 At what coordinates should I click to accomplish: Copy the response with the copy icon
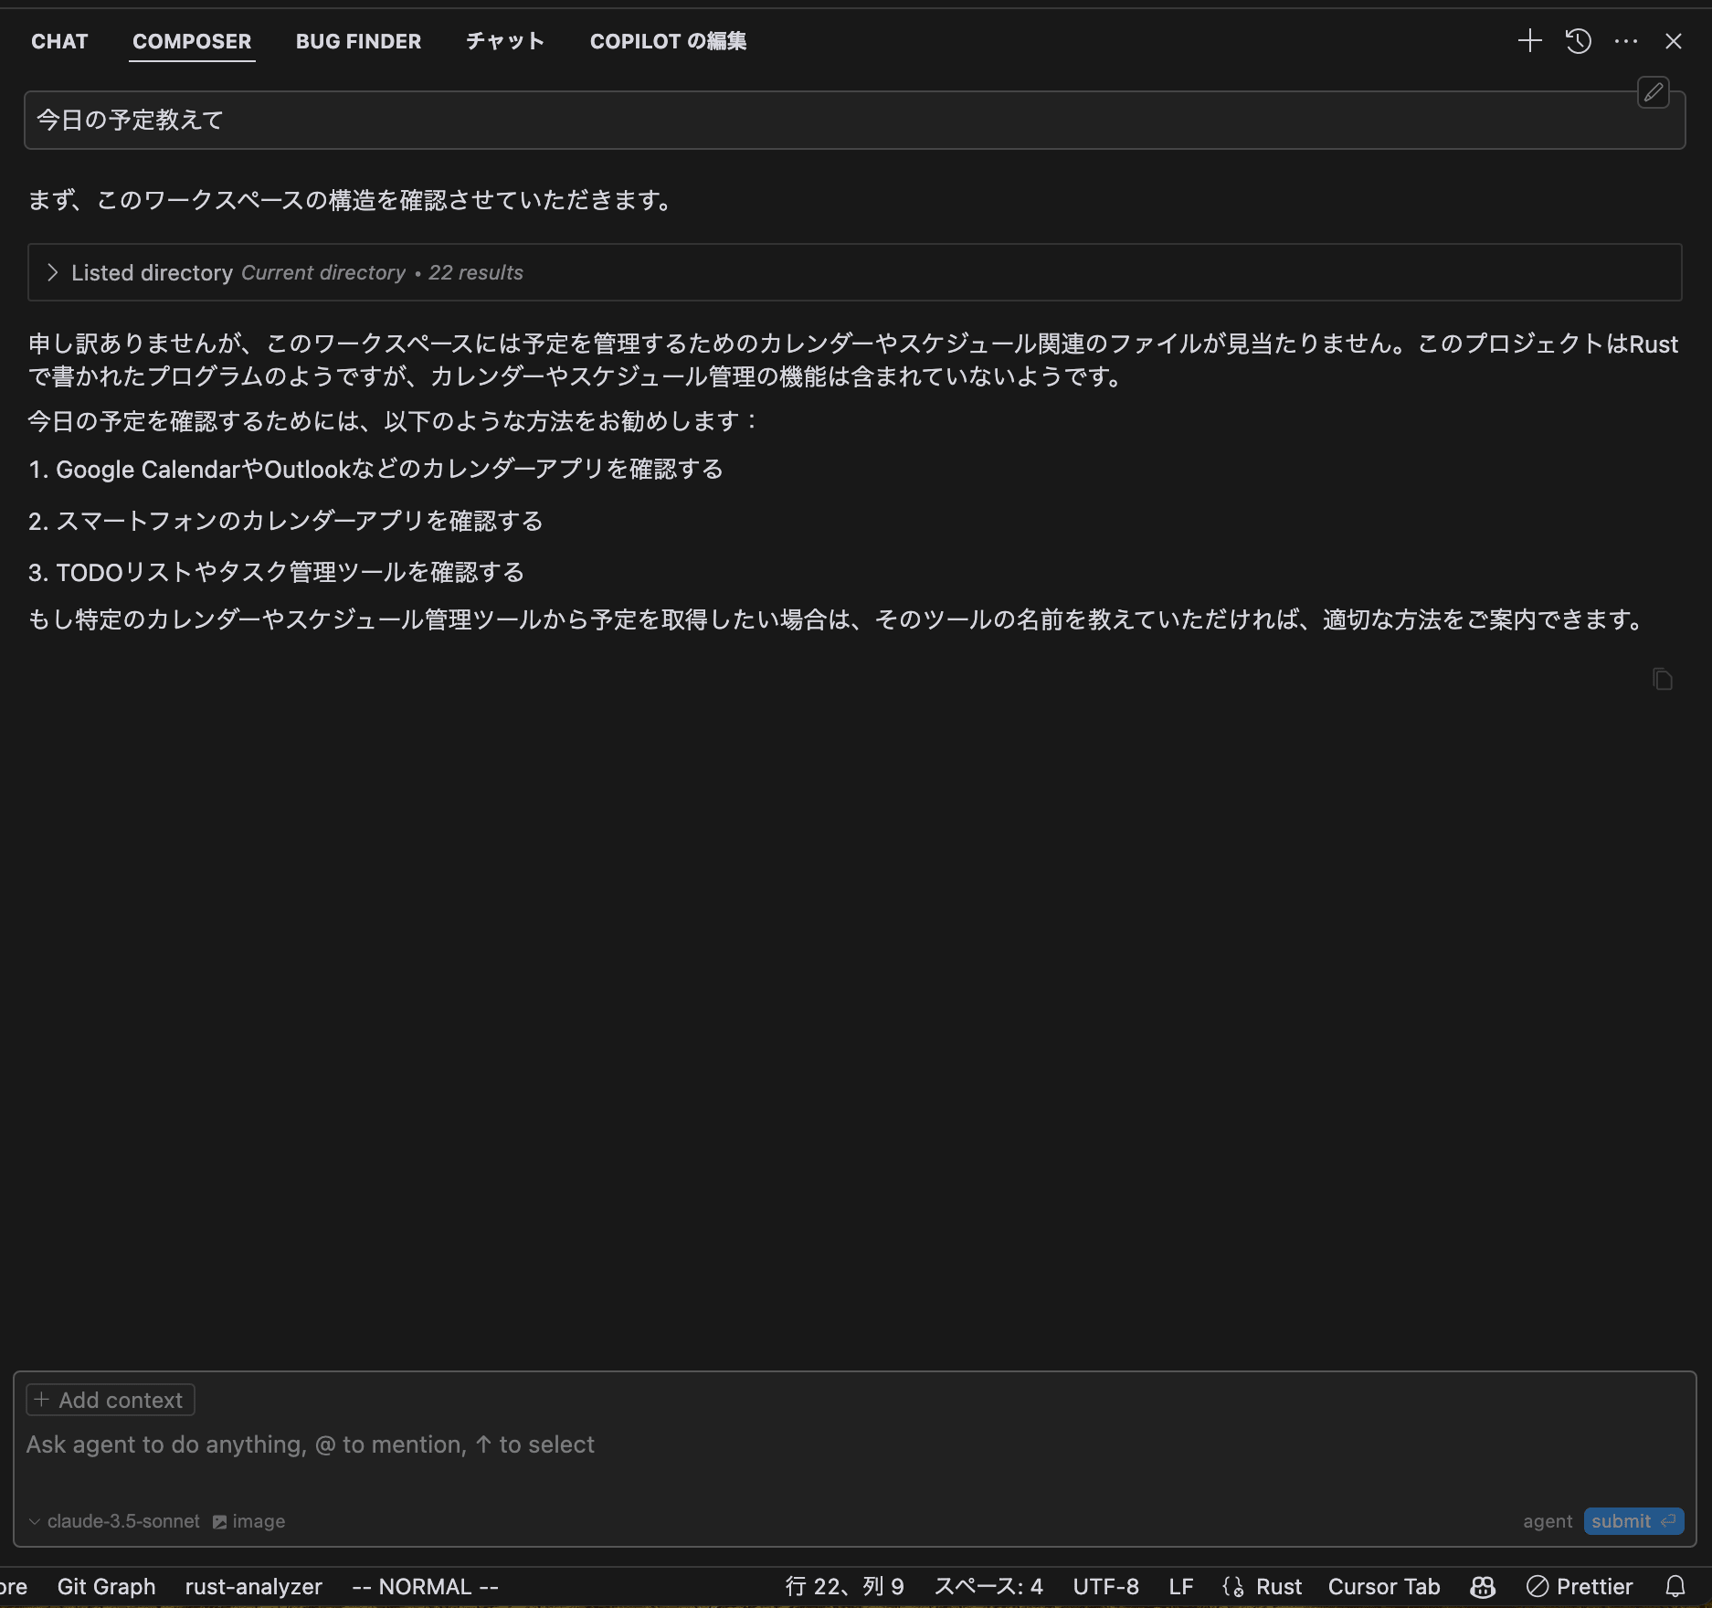click(1662, 679)
